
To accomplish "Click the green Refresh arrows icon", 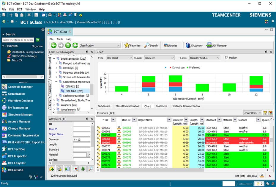I will [75, 45].
